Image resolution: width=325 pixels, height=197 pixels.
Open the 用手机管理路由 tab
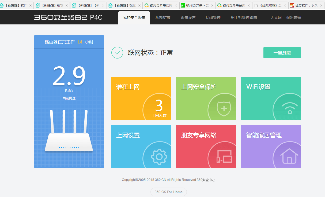[x=244, y=18]
